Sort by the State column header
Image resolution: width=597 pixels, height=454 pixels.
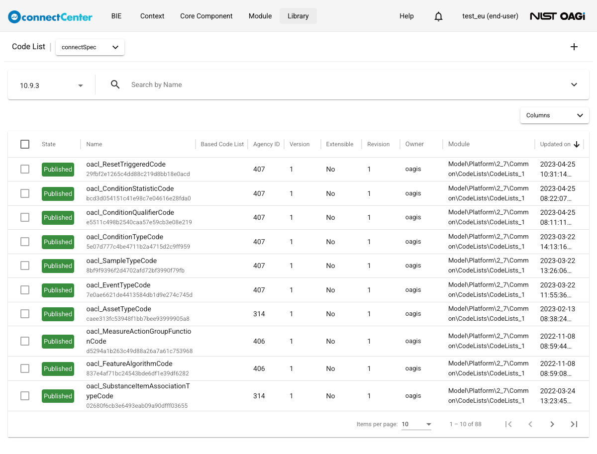pos(49,144)
